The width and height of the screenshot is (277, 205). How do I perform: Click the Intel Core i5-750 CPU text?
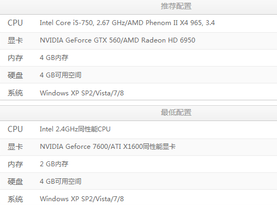point(127,23)
